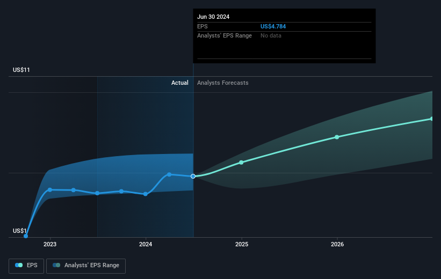Click the Jun 30 2024 tooltip date header
Image resolution: width=441 pixels, height=279 pixels.
coord(213,17)
